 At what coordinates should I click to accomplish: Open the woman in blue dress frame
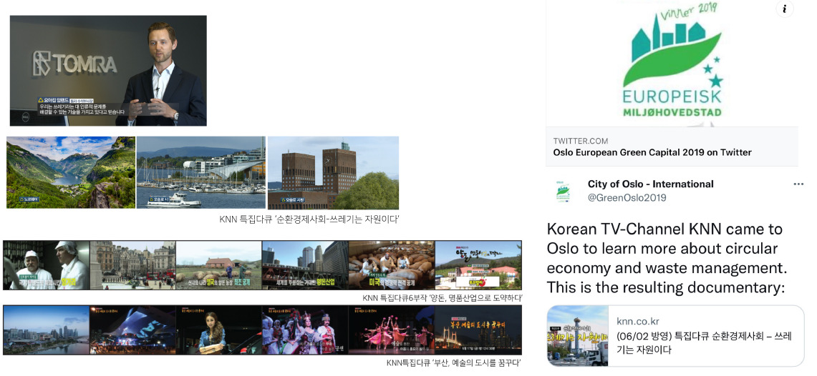[x=219, y=330]
